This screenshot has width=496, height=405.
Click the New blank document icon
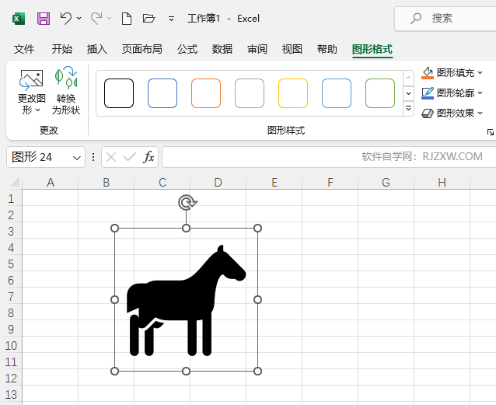pos(127,18)
